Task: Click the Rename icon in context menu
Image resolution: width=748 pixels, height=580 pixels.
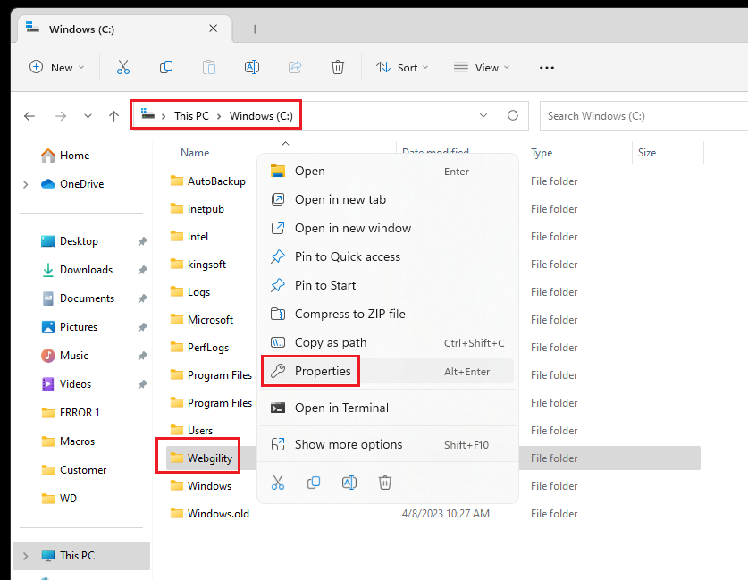Action: pos(349,483)
